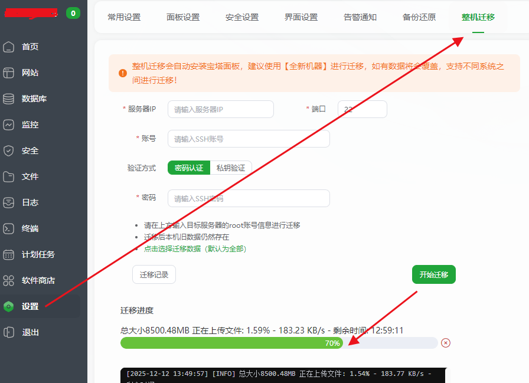Open the 文件 folder icon

[x=8, y=176]
